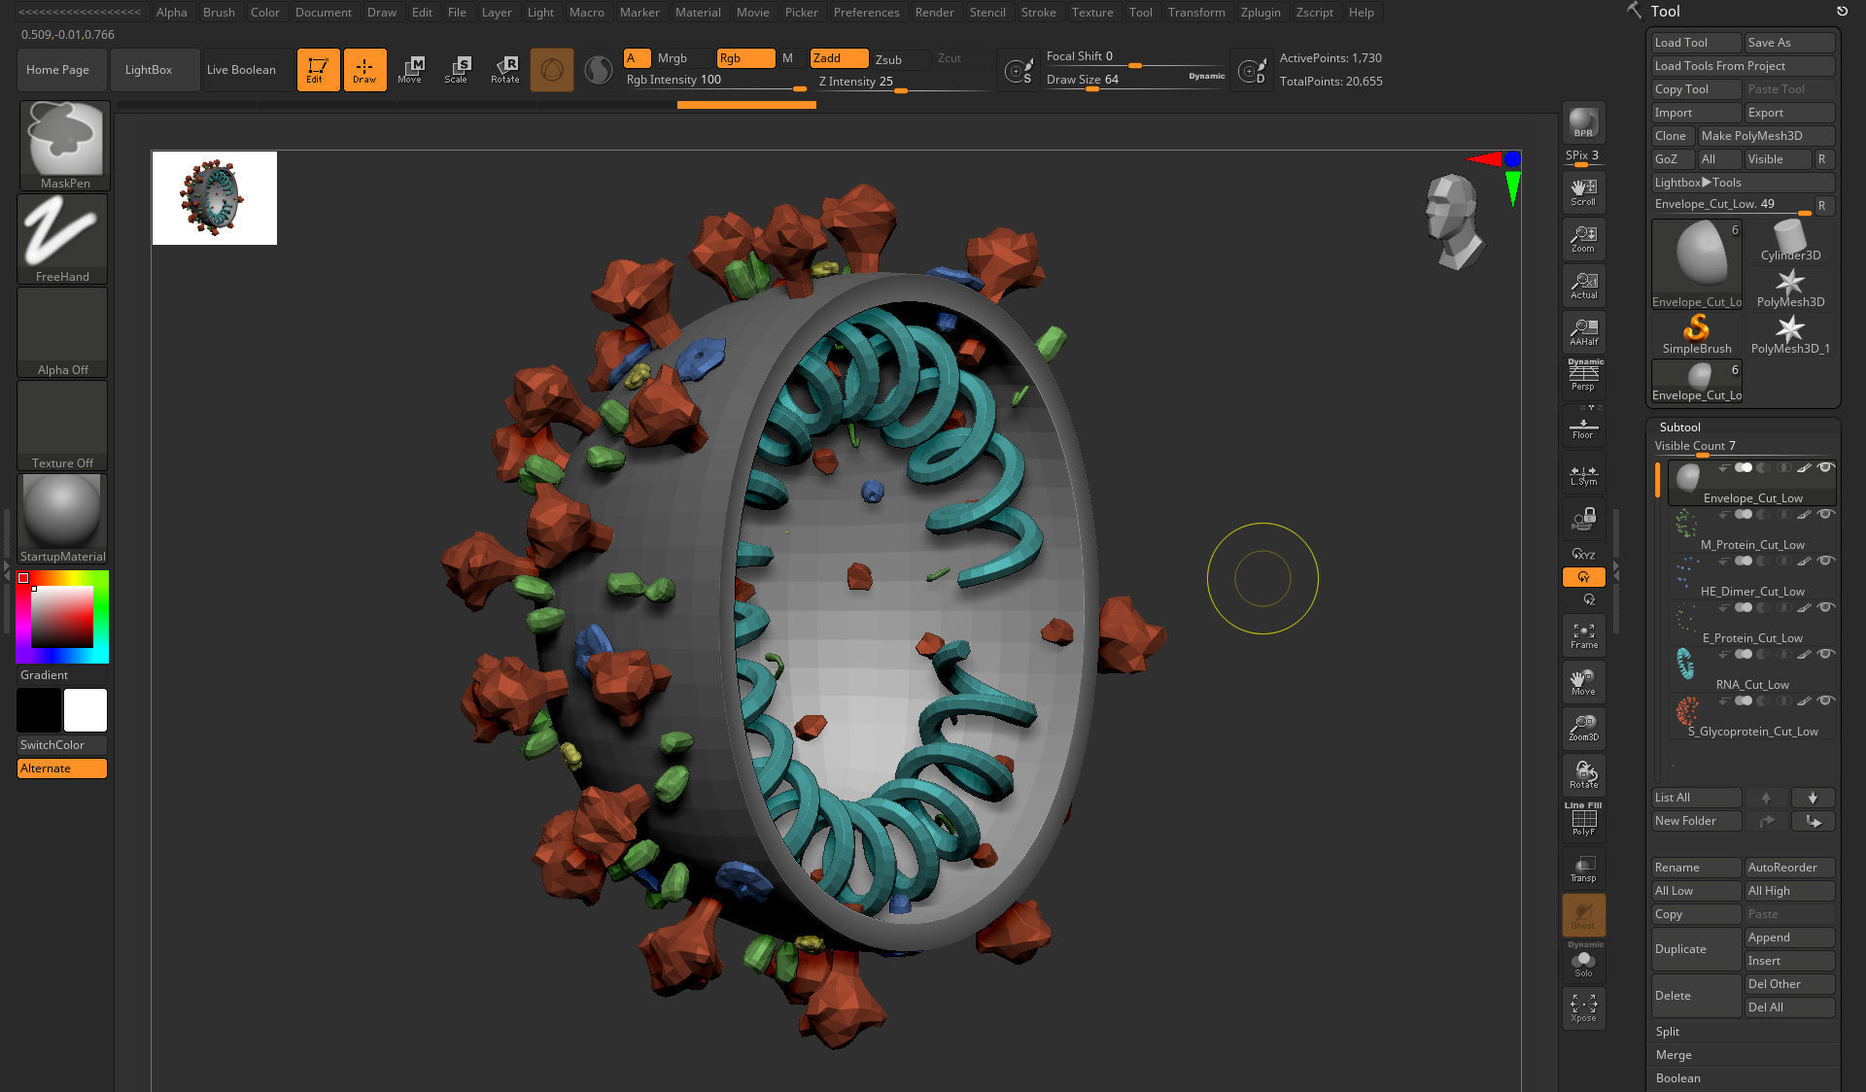Select the Move mode in top shelf

(409, 69)
